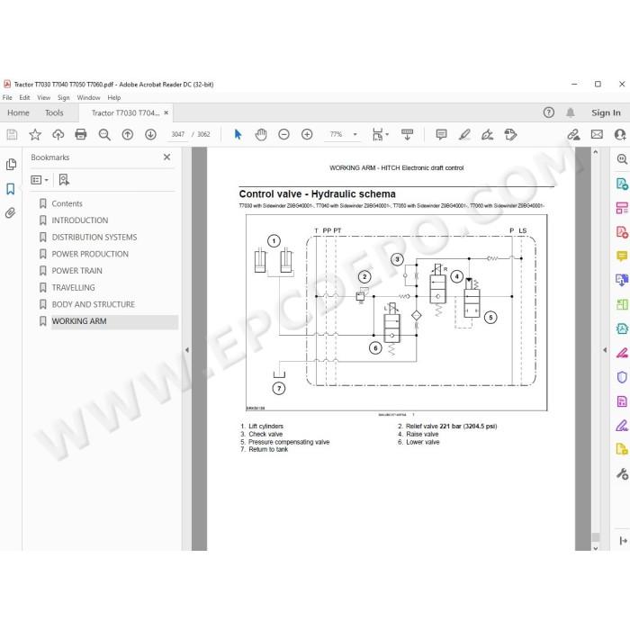The height and width of the screenshot is (630, 630).
Task: Open the Attachments paperclip panel
Action: click(11, 212)
